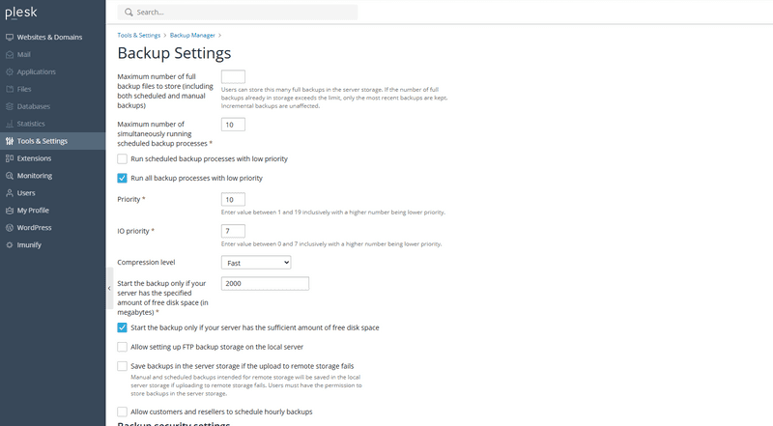
Task: Click the Websites & Domains sidebar icon
Action: pos(10,37)
